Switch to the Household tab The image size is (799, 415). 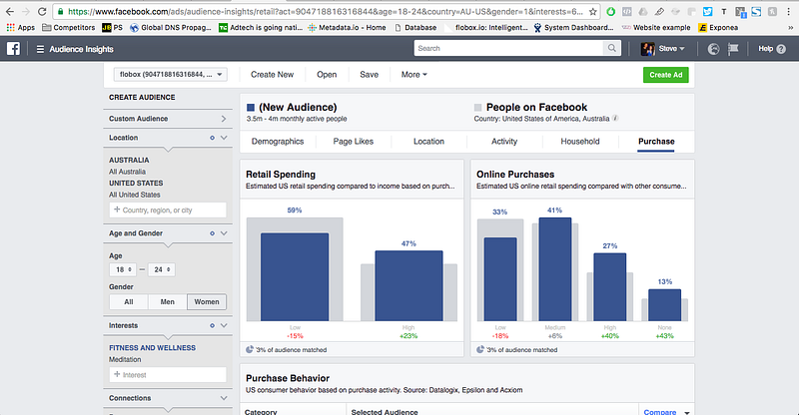tap(580, 142)
